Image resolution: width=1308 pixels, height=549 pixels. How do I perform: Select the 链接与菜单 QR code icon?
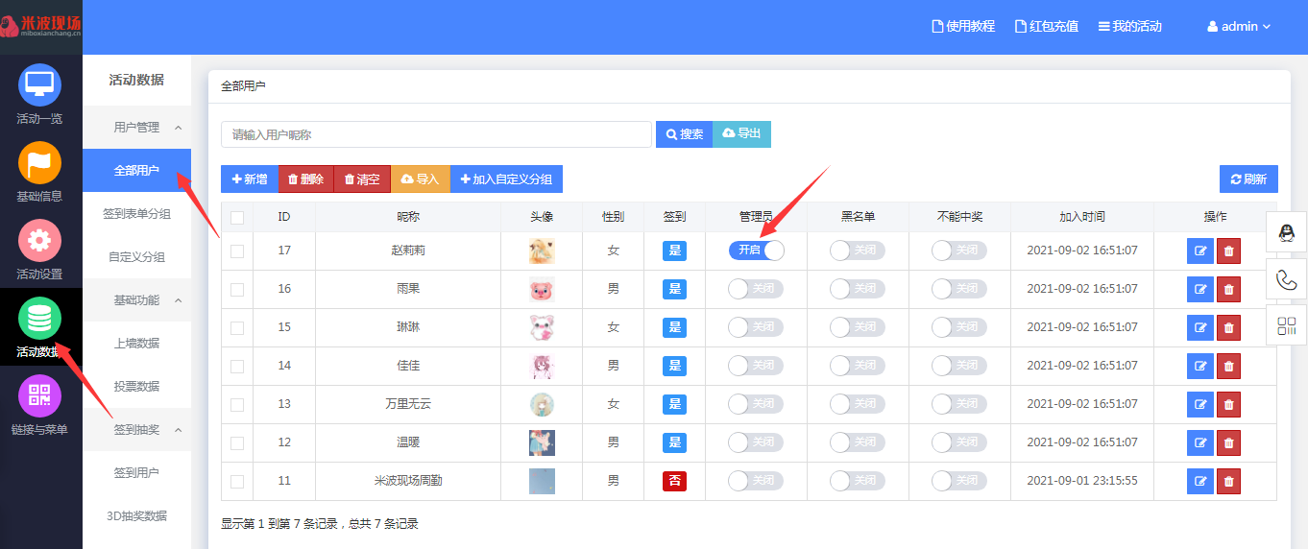point(40,395)
